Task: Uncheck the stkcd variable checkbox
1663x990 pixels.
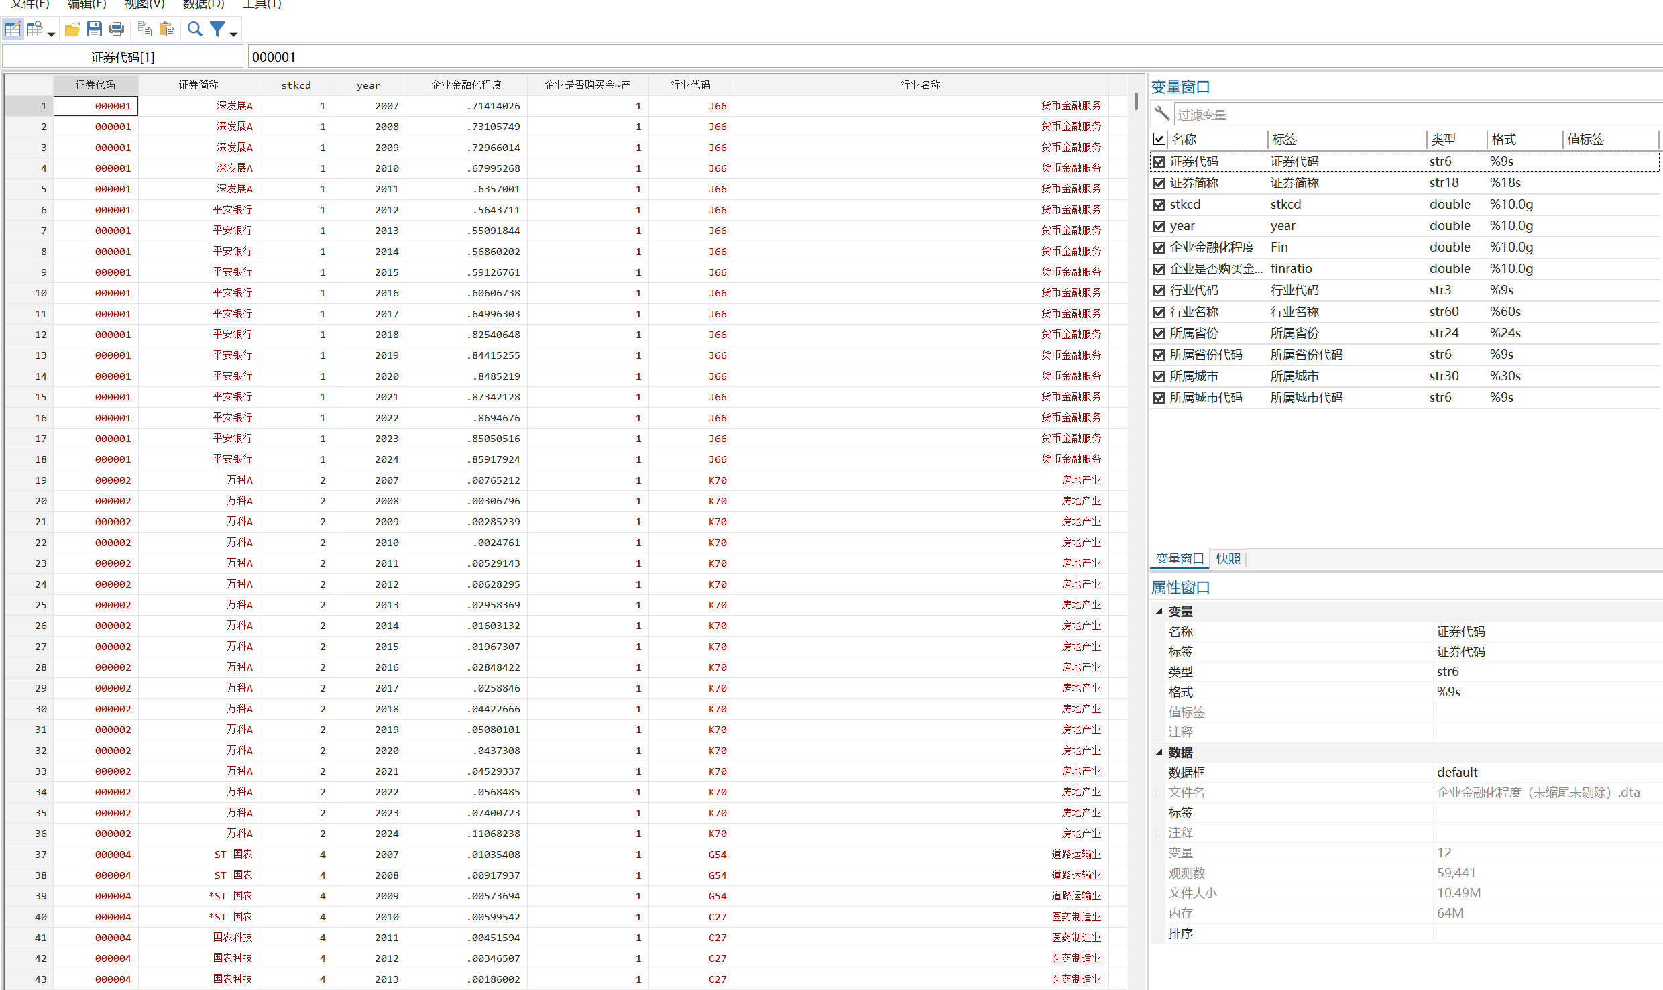Action: click(x=1159, y=205)
